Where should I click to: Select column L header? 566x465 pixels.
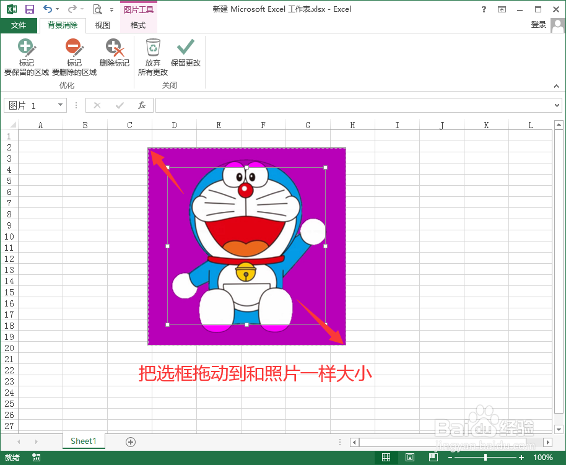point(531,125)
